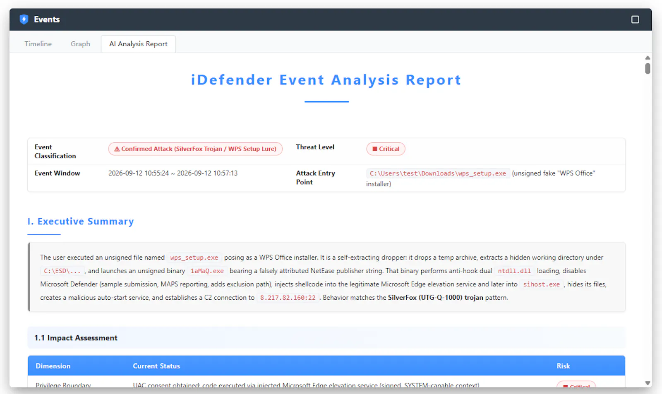Click the Critical threat level badge
The image size is (662, 394).
point(386,149)
